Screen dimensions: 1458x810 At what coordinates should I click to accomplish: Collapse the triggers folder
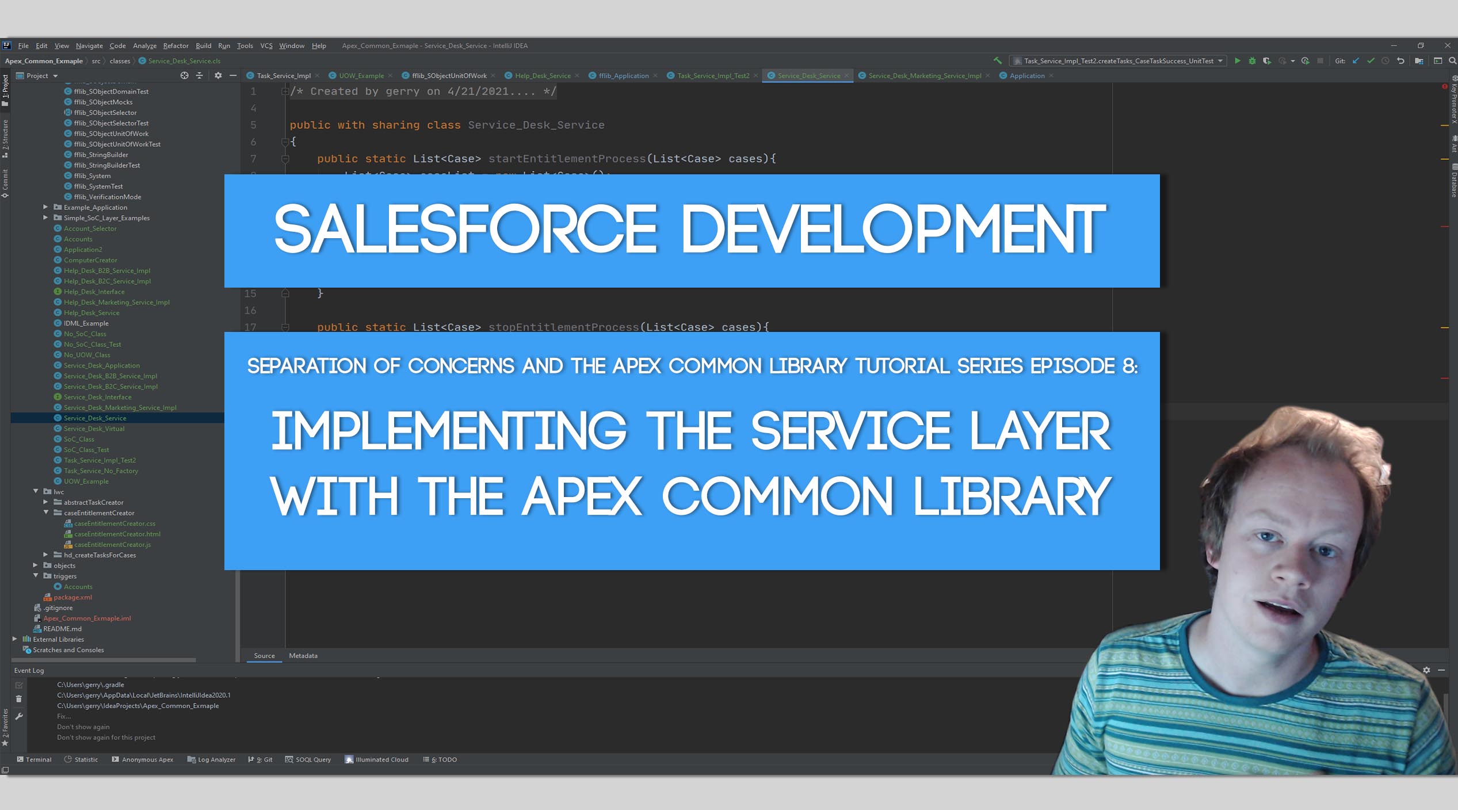[x=36, y=576]
